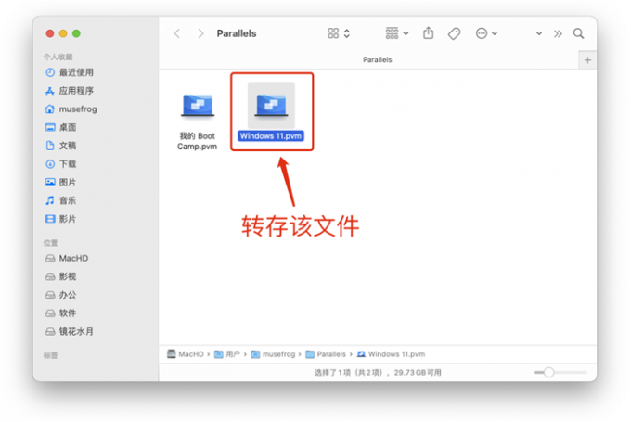Click the film icon beside 影片
The height and width of the screenshot is (422, 631).
[50, 219]
